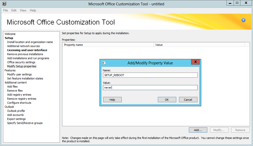Open Add registry entries page
The image size is (253, 146).
tap(19, 95)
